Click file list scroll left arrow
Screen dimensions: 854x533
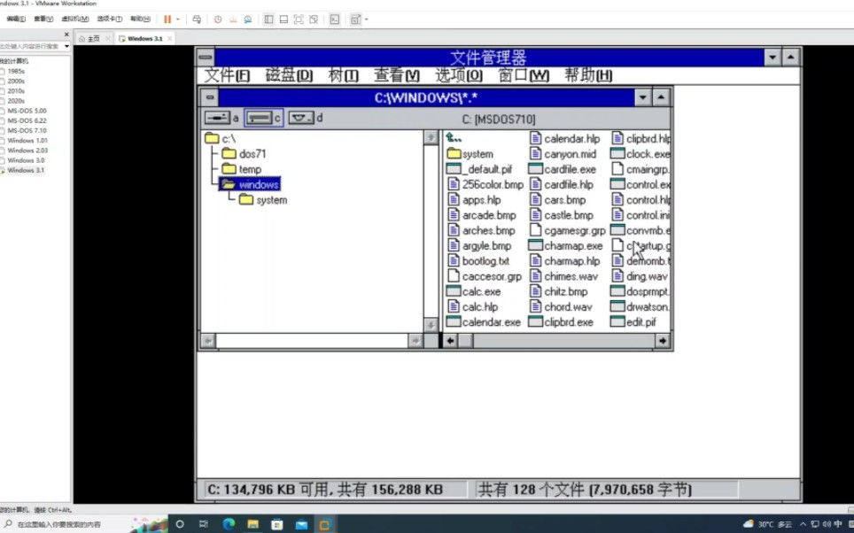point(450,341)
